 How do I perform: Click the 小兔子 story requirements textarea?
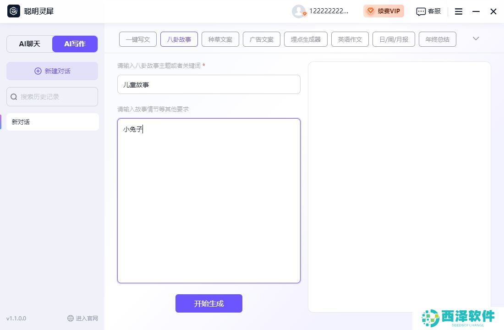click(209, 201)
